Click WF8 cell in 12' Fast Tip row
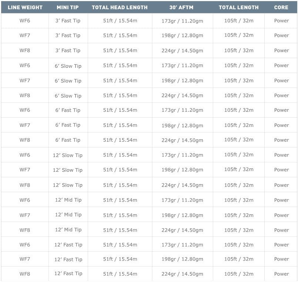This screenshot has width=298, height=282. pos(25,274)
